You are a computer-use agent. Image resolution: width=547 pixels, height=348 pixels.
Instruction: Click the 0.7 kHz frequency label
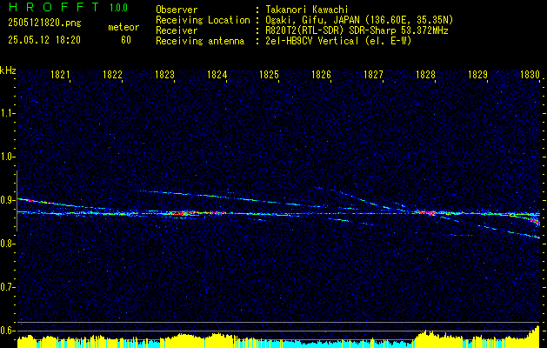coord(6,287)
